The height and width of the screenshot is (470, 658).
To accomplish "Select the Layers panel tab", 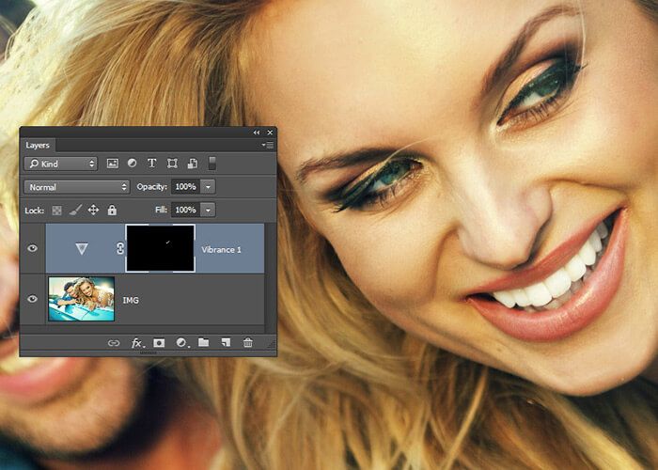I will (38, 146).
